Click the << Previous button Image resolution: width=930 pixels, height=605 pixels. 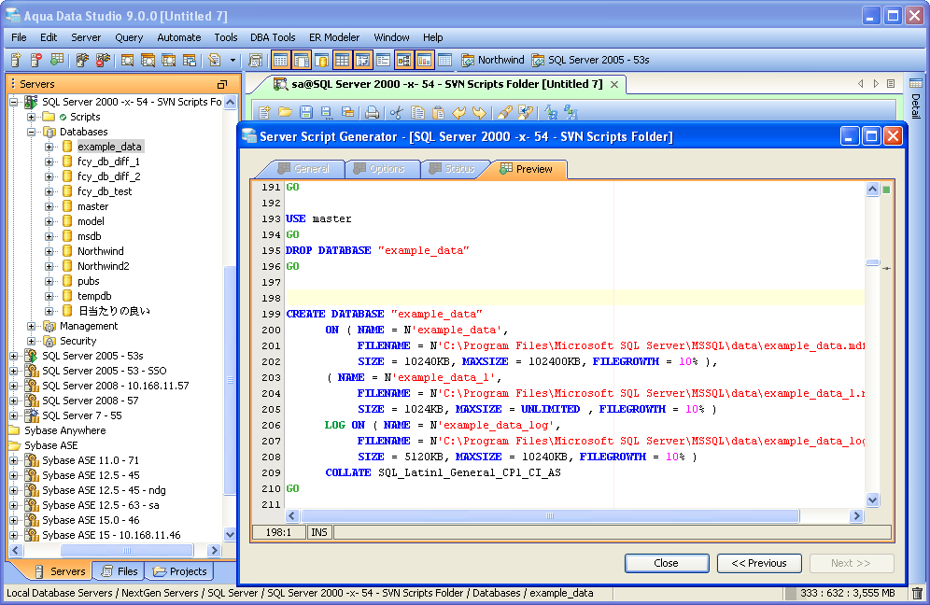coord(759,563)
